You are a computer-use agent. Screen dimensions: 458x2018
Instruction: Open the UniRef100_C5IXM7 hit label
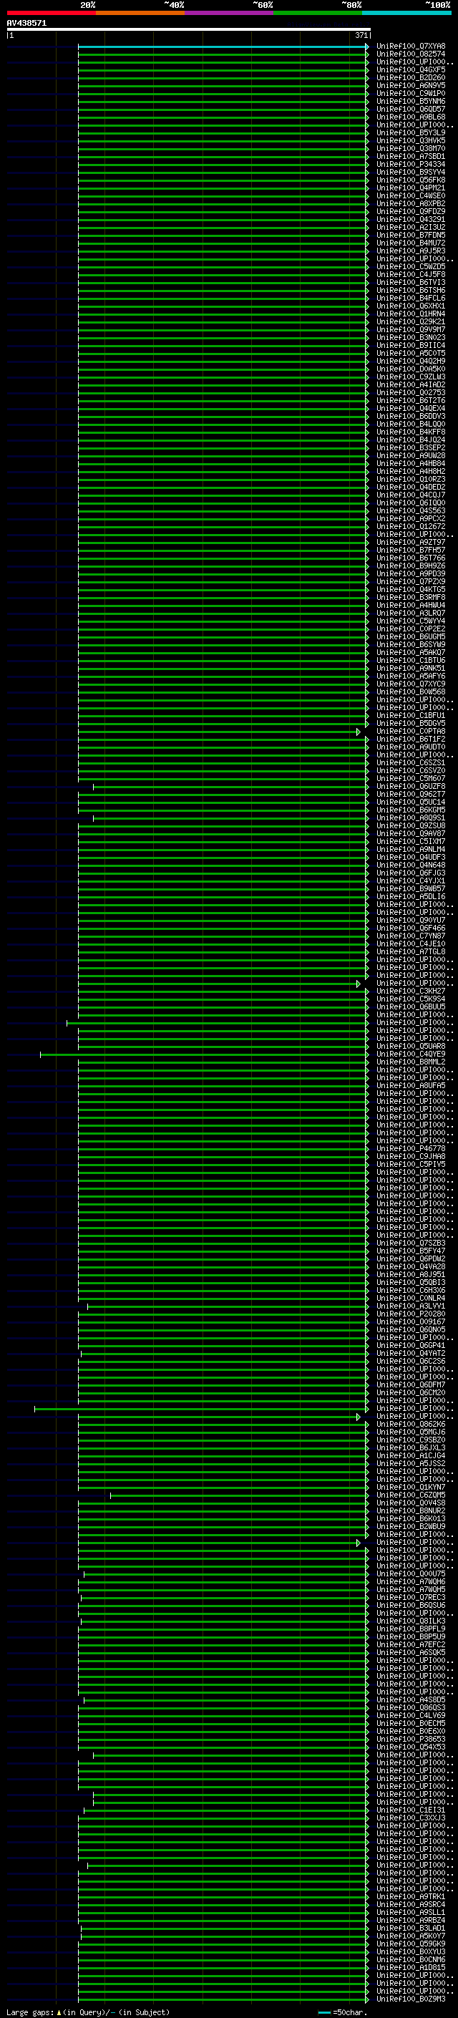411,841
